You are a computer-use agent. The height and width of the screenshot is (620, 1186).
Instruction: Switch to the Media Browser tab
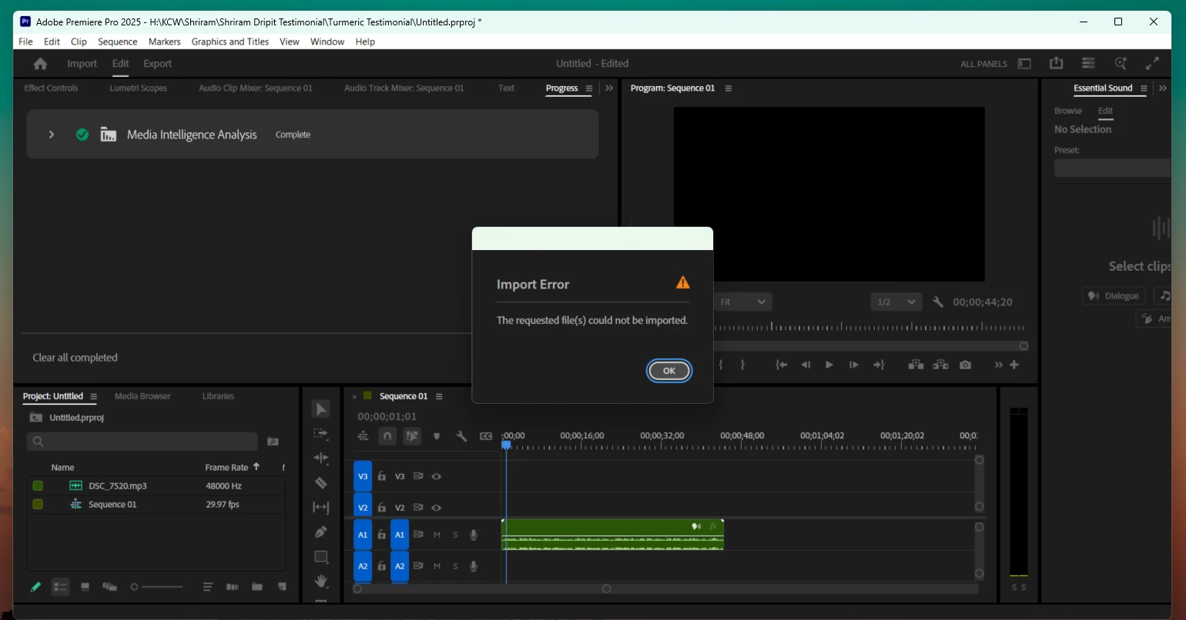(x=142, y=396)
